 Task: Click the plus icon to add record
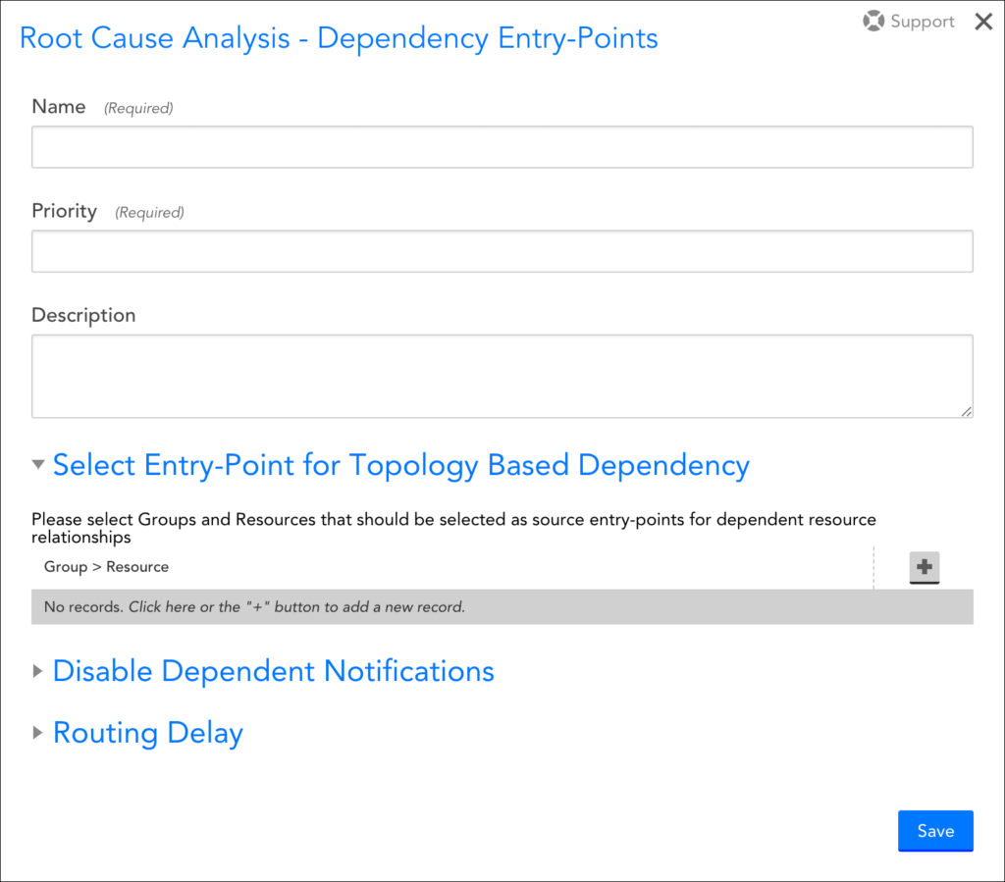(x=924, y=566)
